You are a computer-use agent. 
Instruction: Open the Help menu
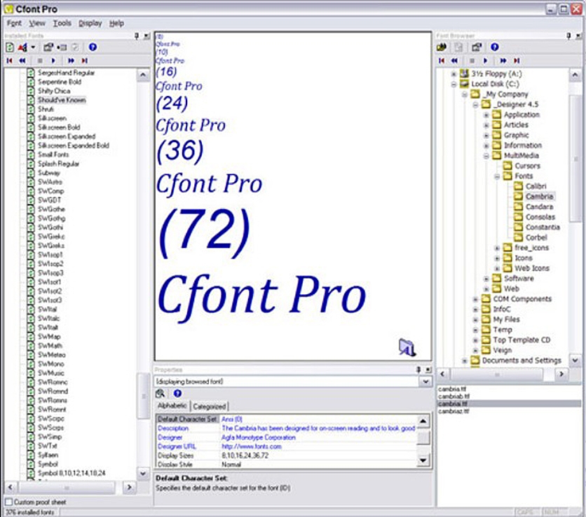(x=116, y=23)
